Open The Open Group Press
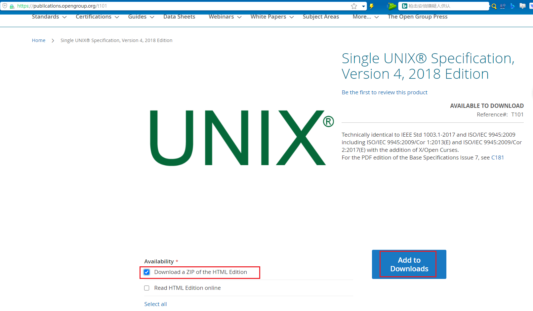 [418, 17]
